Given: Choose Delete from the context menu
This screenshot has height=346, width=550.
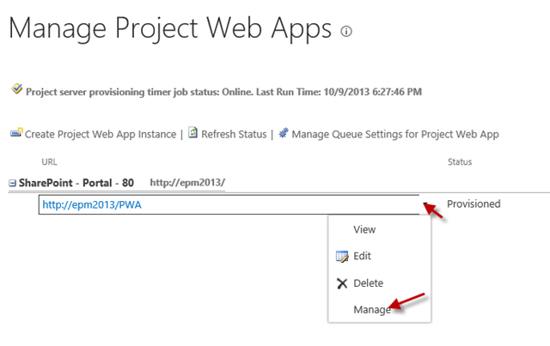Looking at the screenshot, I should coord(369,283).
